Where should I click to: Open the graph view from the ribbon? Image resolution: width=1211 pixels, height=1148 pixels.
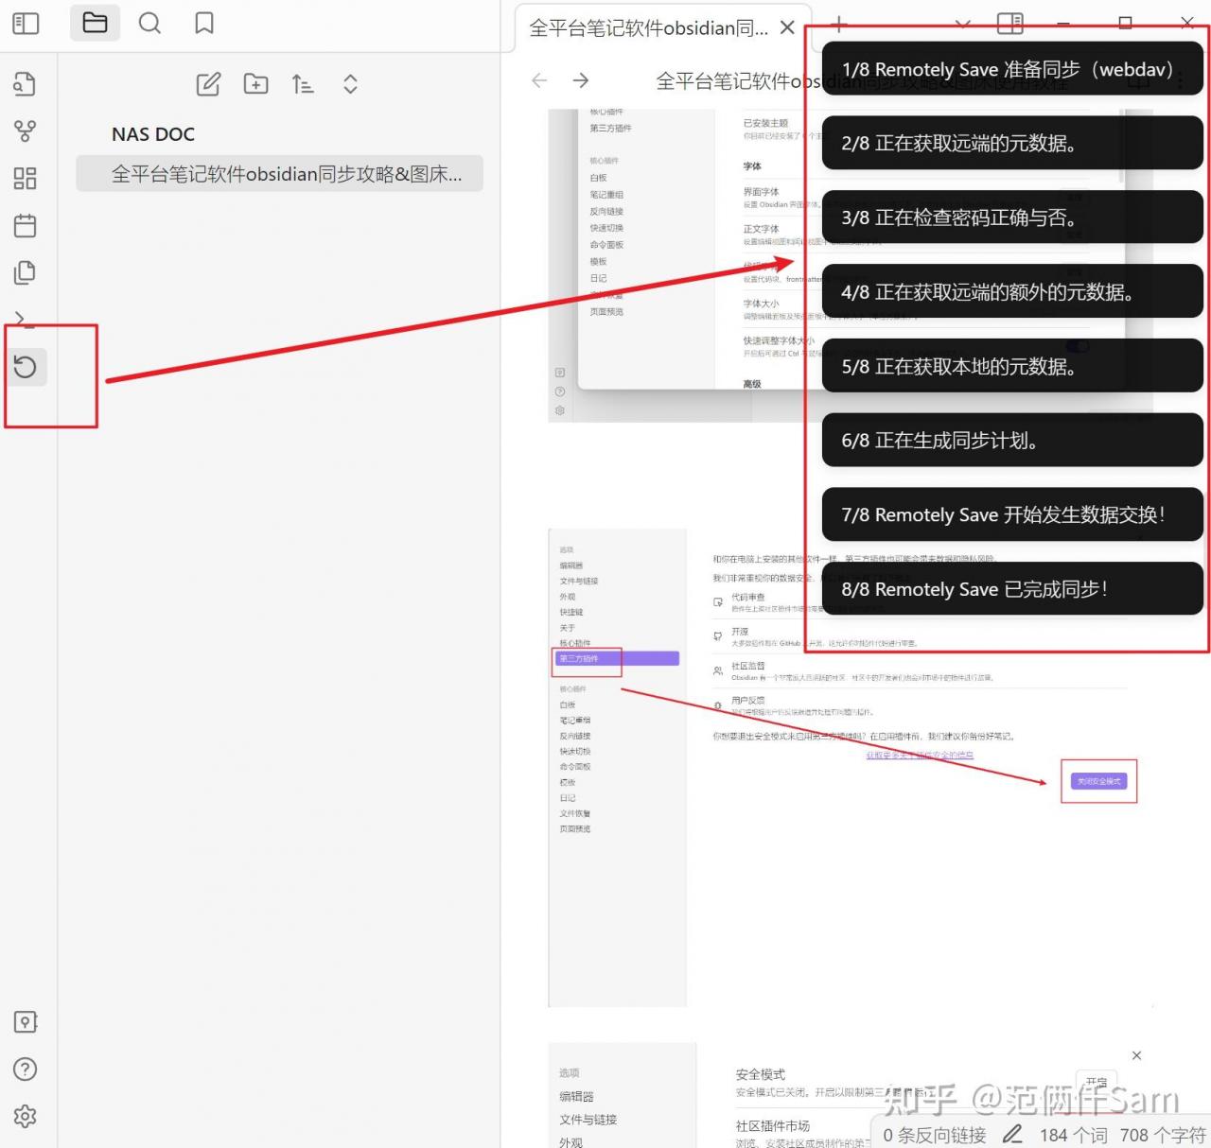pos(26,131)
